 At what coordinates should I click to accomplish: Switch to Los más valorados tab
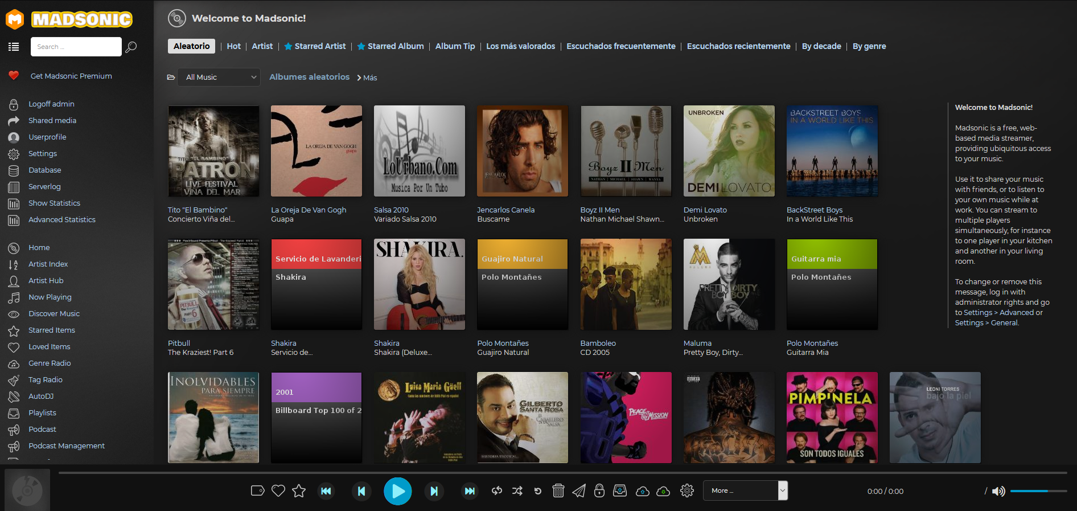pos(520,46)
